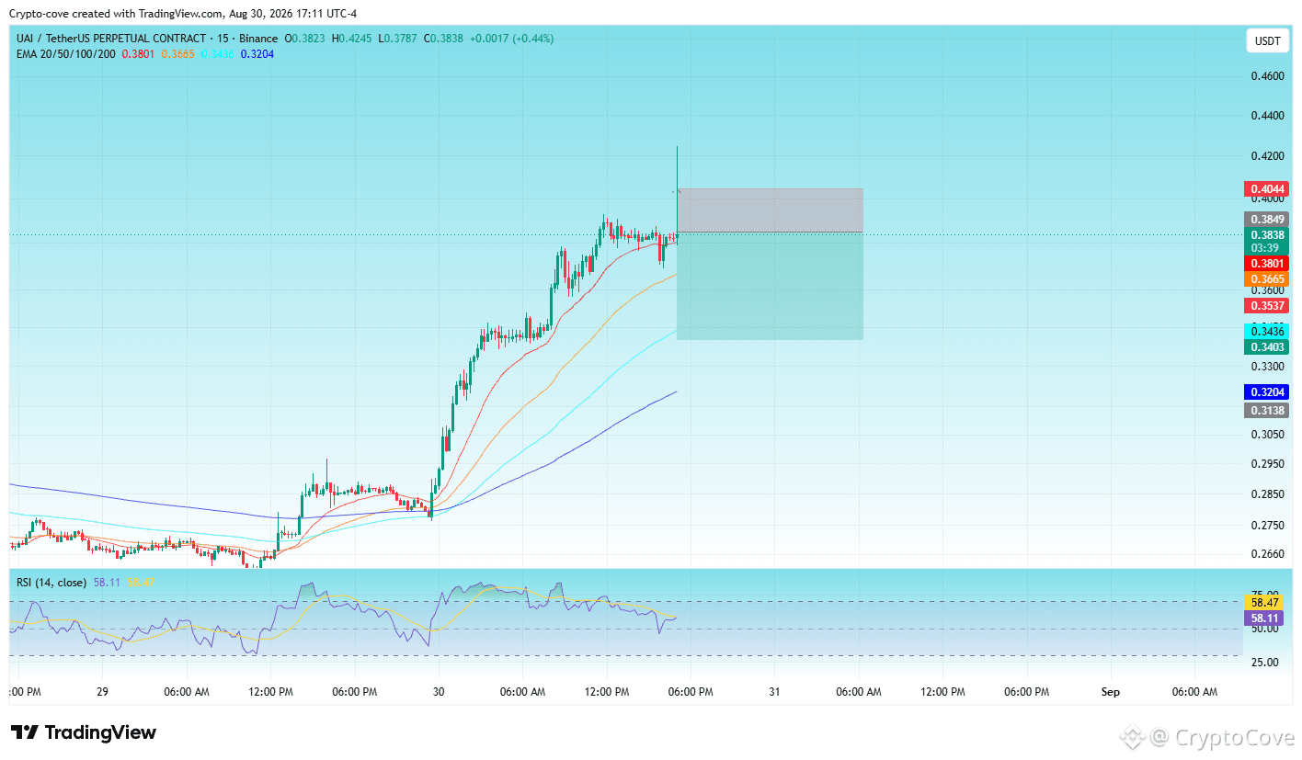
Task: Select the blue 0.3204 value in EMA legend
Action: (x=257, y=54)
